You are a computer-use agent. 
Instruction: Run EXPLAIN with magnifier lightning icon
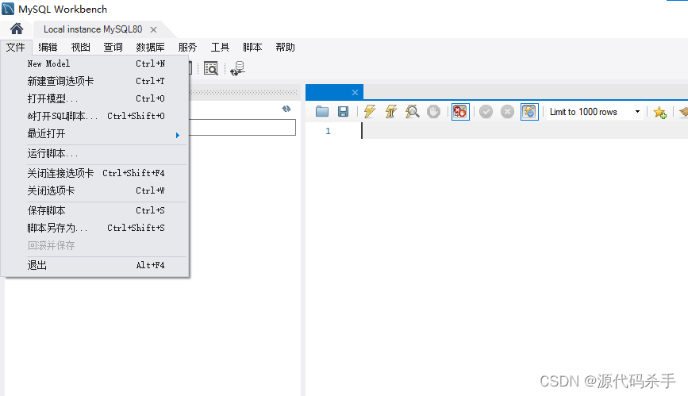click(x=412, y=112)
